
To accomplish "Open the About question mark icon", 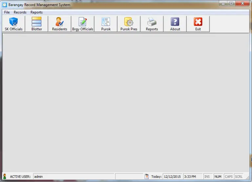I will click(x=175, y=24).
